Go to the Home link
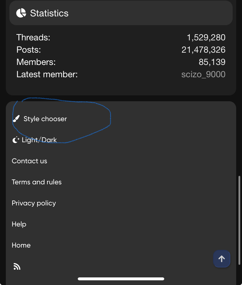Image resolution: width=242 pixels, height=285 pixels. pyautogui.click(x=21, y=245)
